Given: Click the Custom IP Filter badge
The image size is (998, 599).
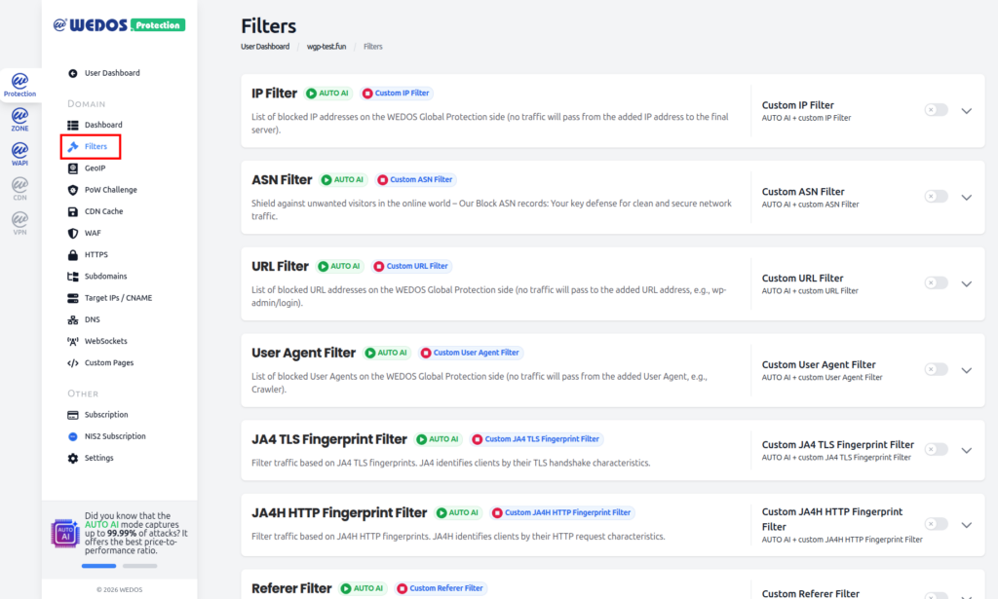Looking at the screenshot, I should click(x=396, y=94).
